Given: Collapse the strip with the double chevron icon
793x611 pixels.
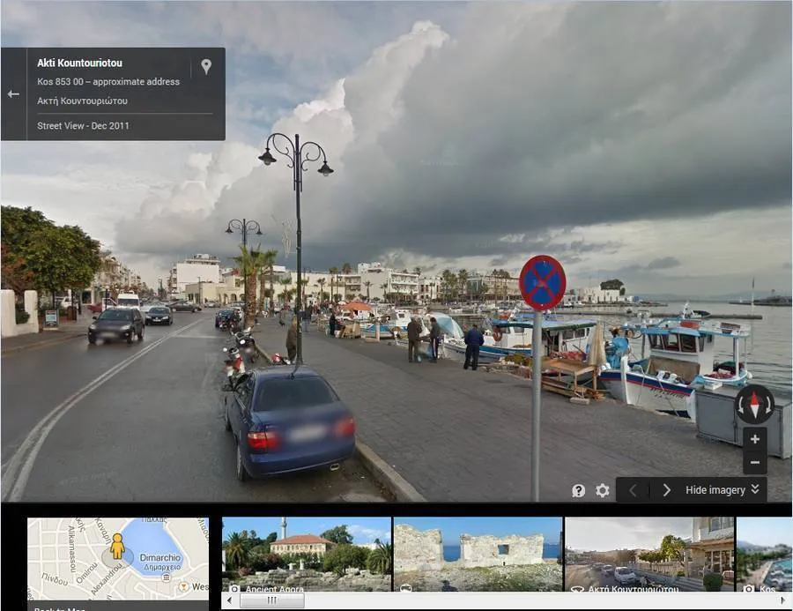Looking at the screenshot, I should coord(755,489).
